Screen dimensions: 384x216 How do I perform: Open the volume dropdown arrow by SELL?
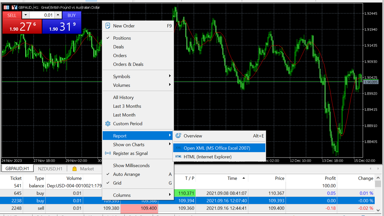pyautogui.click(x=25, y=15)
